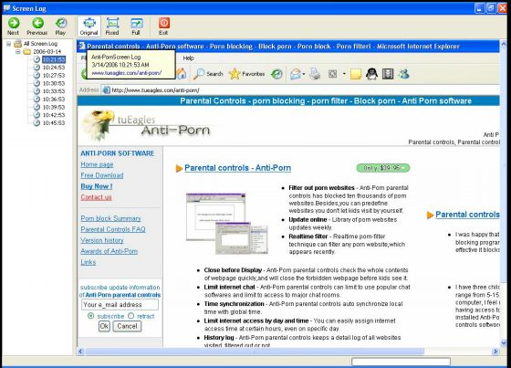The width and height of the screenshot is (511, 368).
Task: Click the vertical scrollbar up arrow
Action: click(504, 44)
